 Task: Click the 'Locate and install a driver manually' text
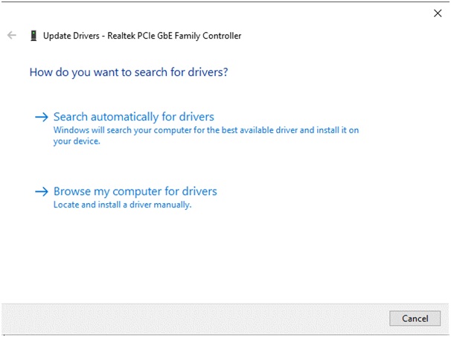coord(123,205)
